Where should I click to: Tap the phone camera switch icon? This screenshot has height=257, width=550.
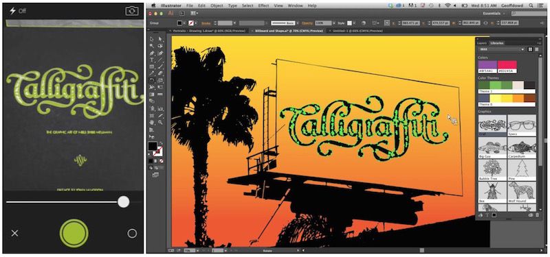tap(131, 11)
